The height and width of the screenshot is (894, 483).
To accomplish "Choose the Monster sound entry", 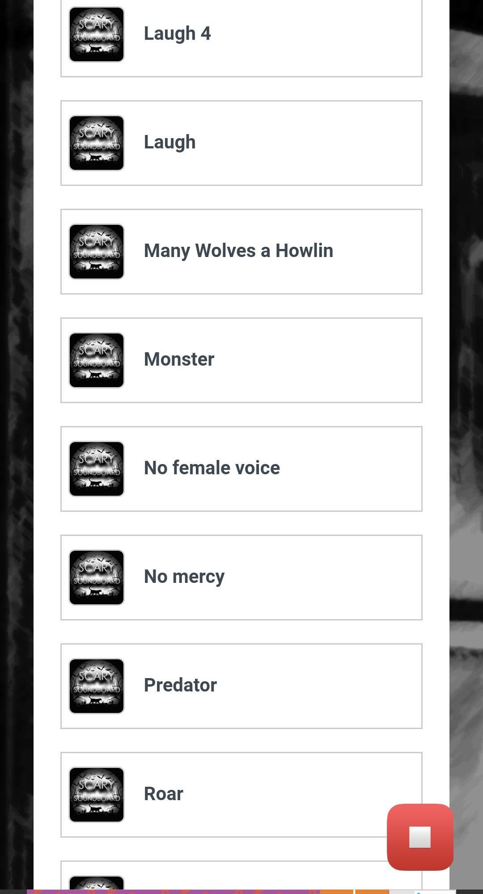I will [x=179, y=360].
